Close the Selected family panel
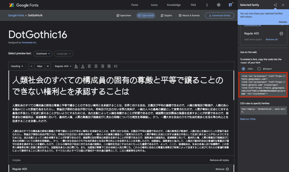Image resolution: width=289 pixels, height=172 pixels. pos(283,5)
